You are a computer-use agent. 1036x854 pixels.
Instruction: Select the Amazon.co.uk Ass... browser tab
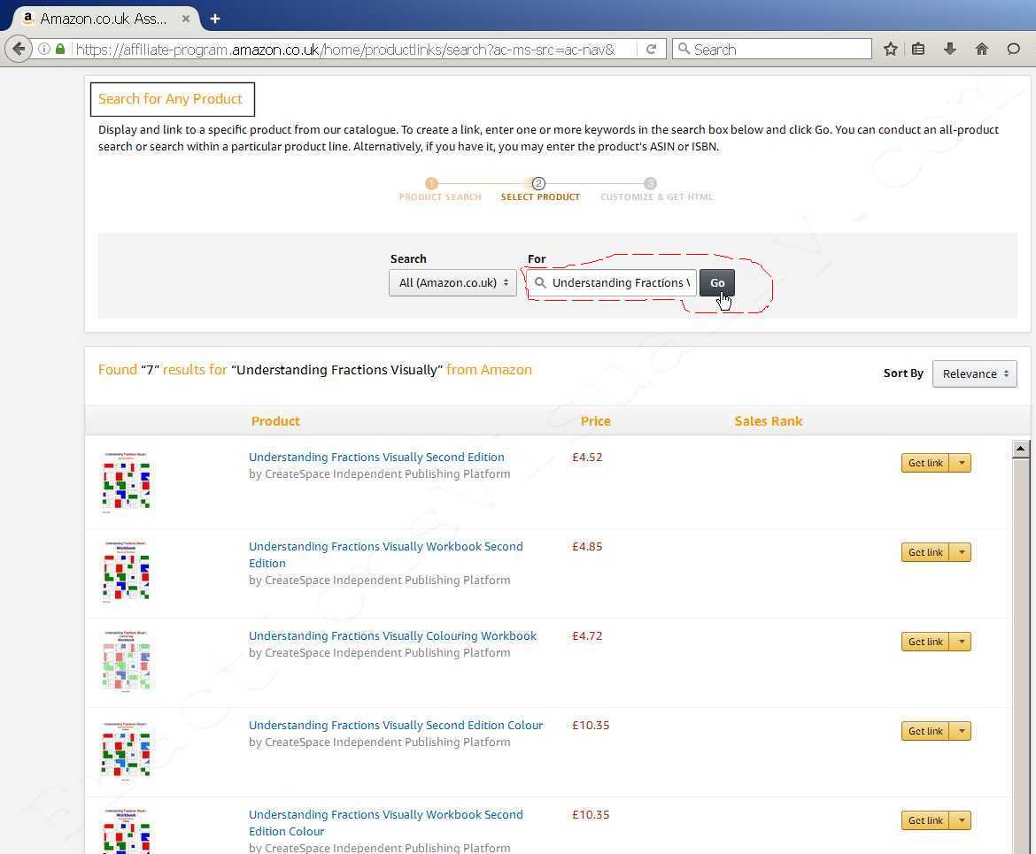pos(104,19)
